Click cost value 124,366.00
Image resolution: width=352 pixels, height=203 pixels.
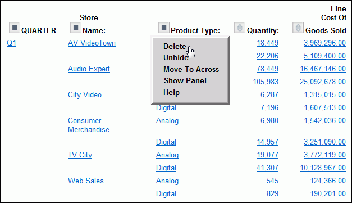(328, 181)
